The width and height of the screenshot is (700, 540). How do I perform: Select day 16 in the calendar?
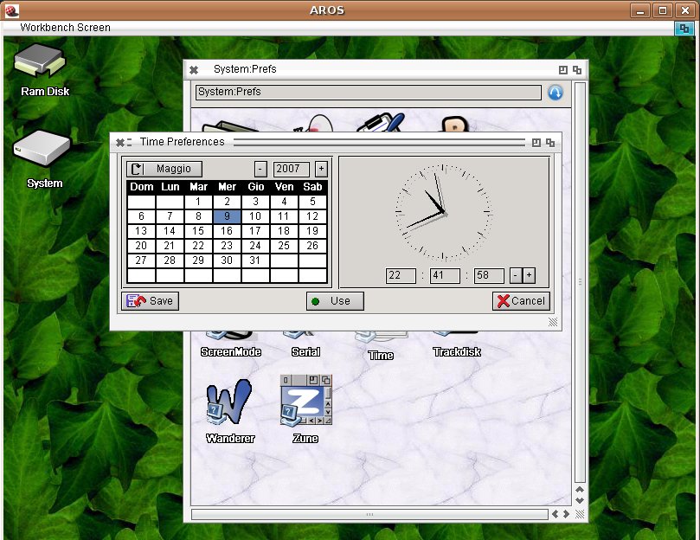(x=227, y=231)
